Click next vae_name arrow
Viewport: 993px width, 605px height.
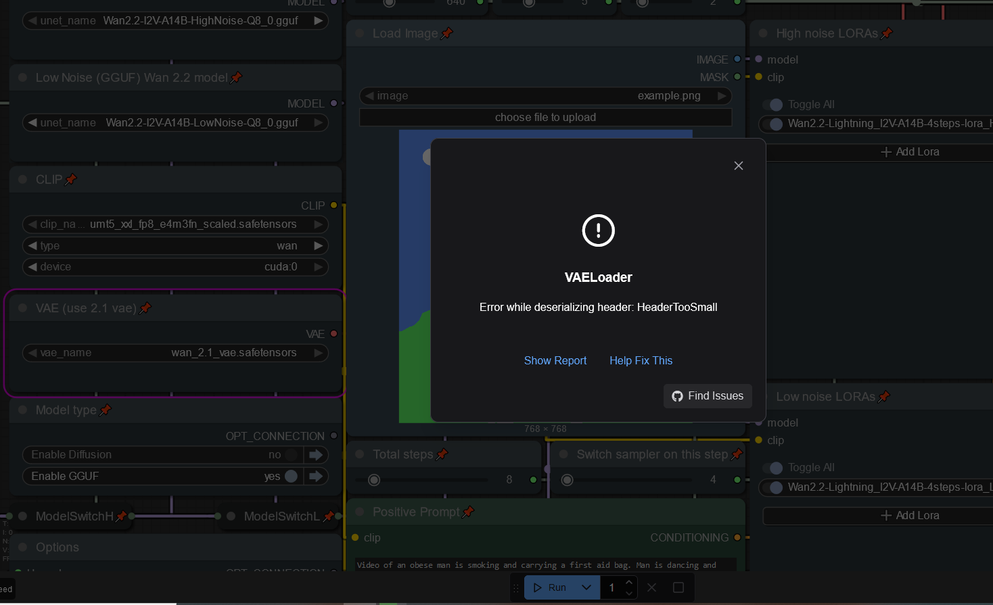(x=318, y=353)
